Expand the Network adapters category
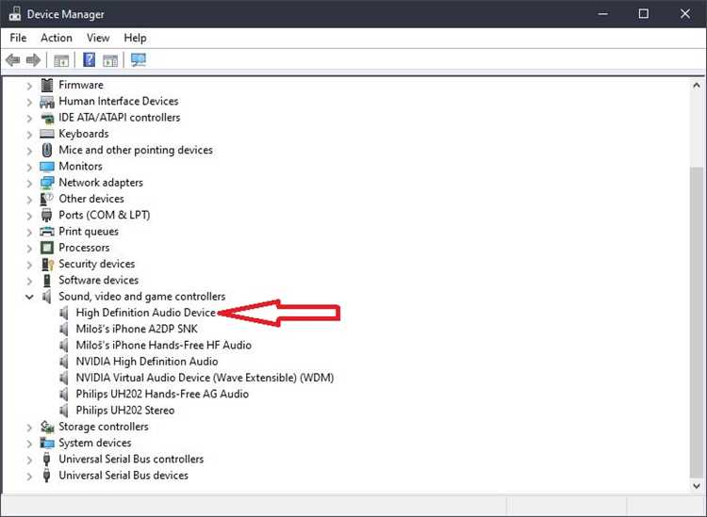The image size is (707, 517). tap(29, 183)
